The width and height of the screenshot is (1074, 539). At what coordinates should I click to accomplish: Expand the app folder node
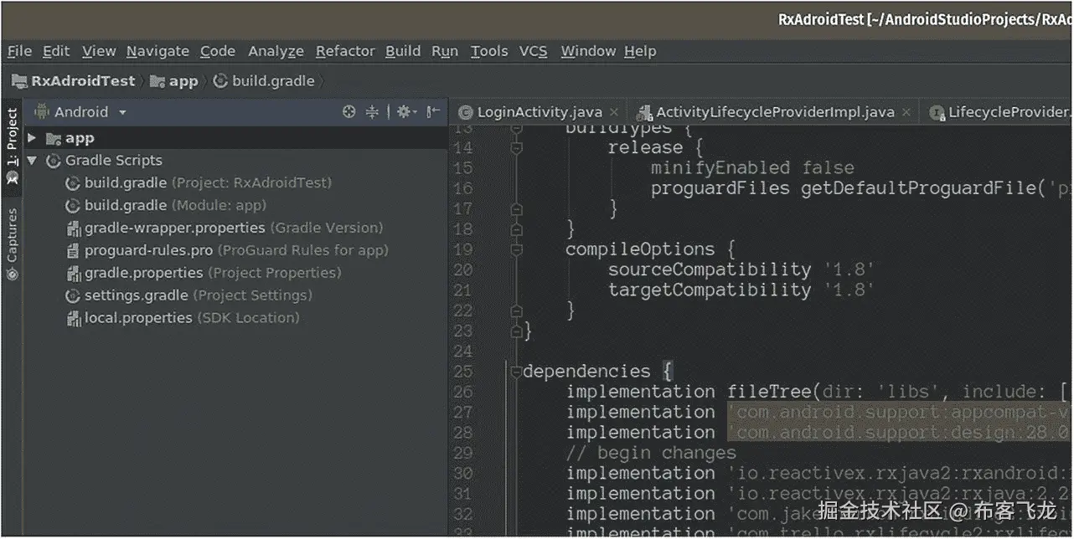click(32, 138)
